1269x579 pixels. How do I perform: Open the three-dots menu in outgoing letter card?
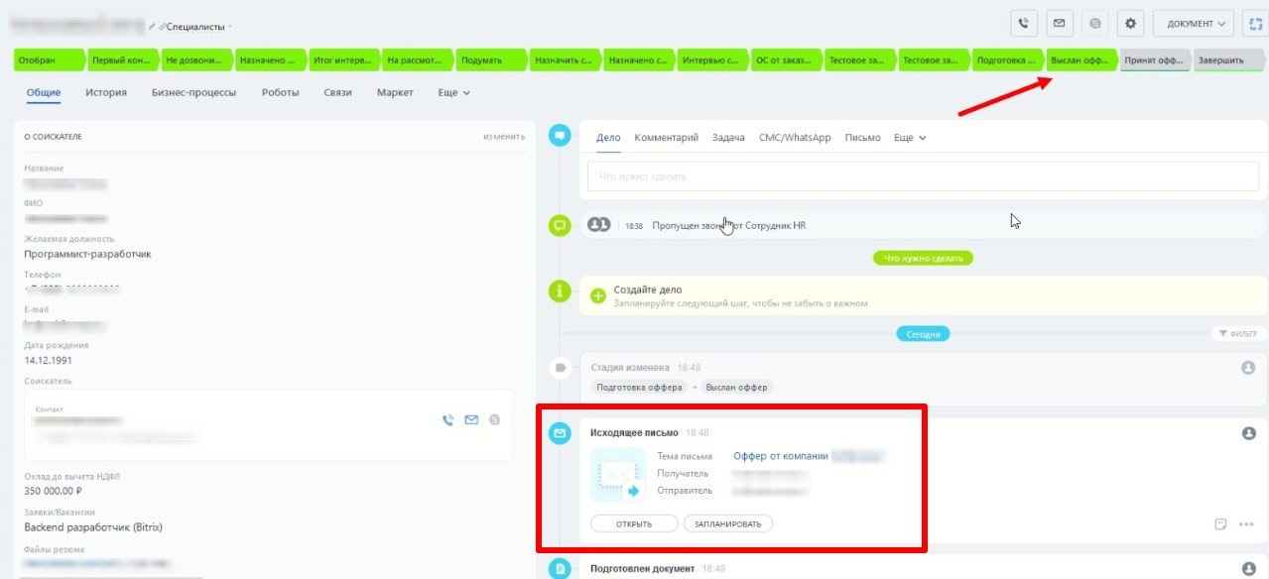pyautogui.click(x=1246, y=523)
